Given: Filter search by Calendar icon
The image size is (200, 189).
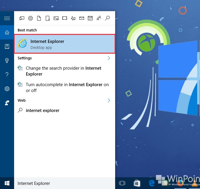Looking at the screenshot, I should tap(90, 18).
